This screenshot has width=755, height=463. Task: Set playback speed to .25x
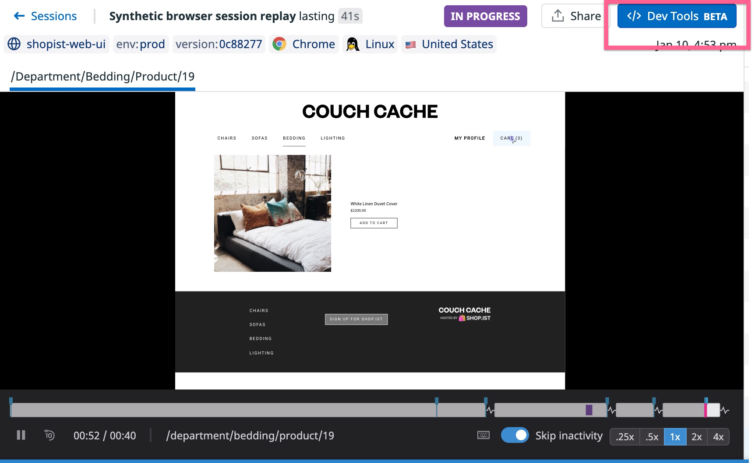tap(624, 437)
